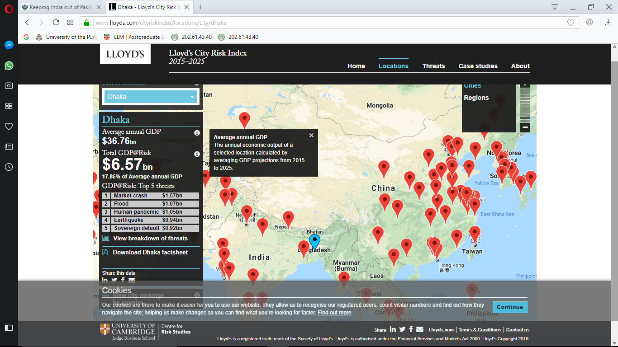
Task: Open Case studies in site navigation
Action: click(x=478, y=66)
